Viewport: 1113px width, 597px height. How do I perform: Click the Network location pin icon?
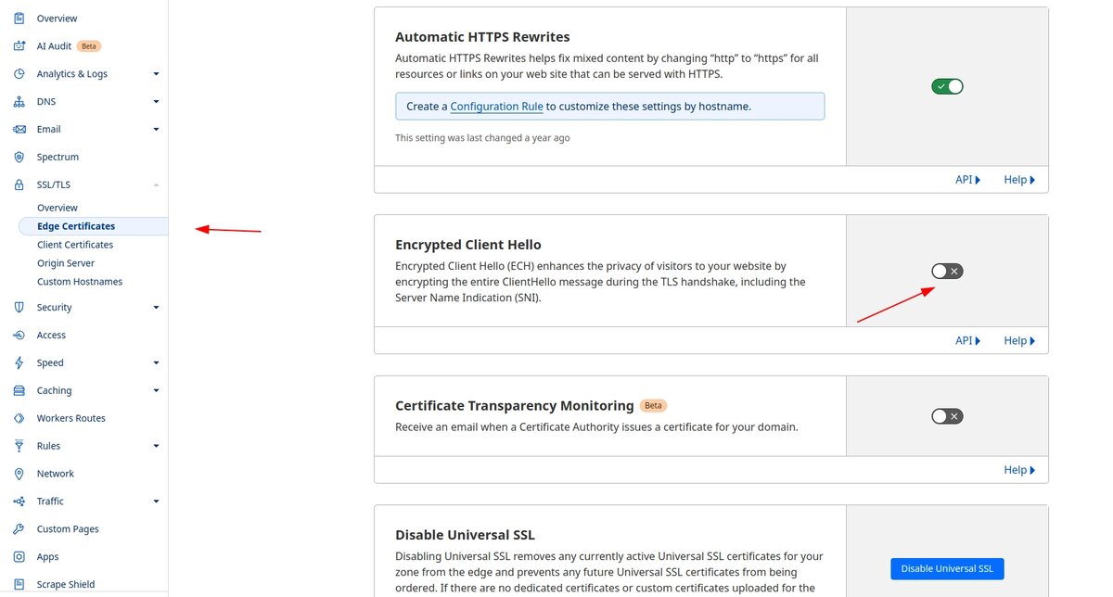coord(19,474)
